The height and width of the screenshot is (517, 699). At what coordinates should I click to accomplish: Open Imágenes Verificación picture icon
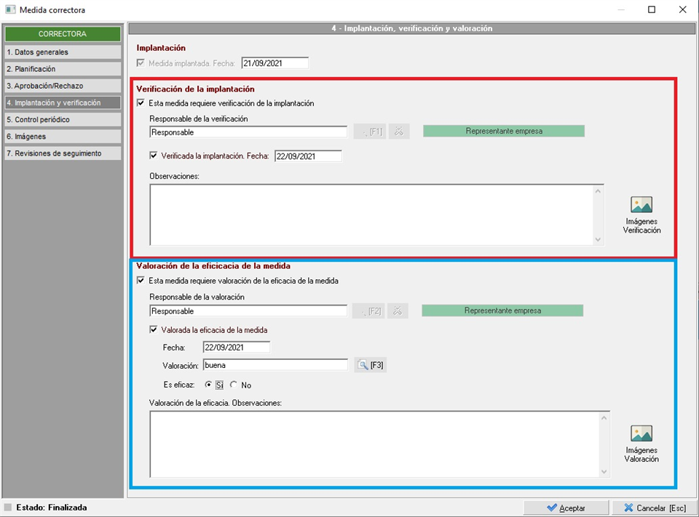(x=641, y=205)
